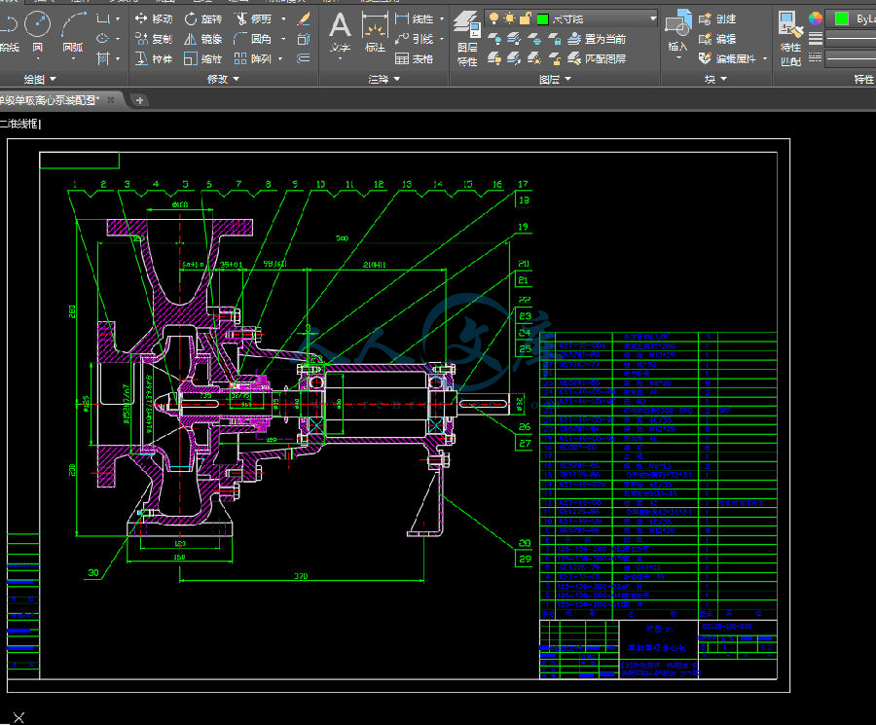
Task: Activate the Copy (复制) command
Action: pyautogui.click(x=154, y=39)
